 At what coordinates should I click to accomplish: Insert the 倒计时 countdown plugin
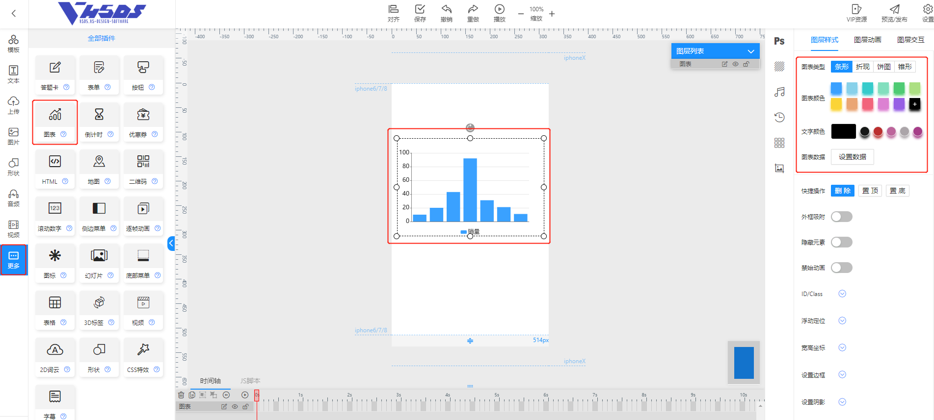click(99, 122)
